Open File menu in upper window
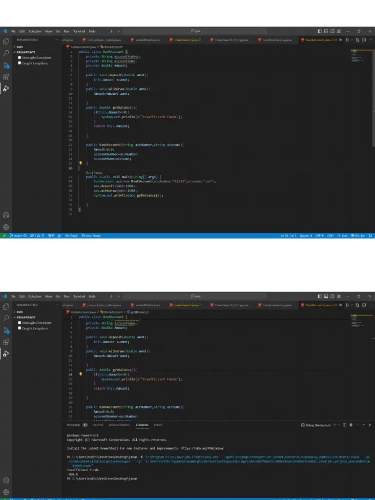Viewport: 375px width, 500px height. 13,31
